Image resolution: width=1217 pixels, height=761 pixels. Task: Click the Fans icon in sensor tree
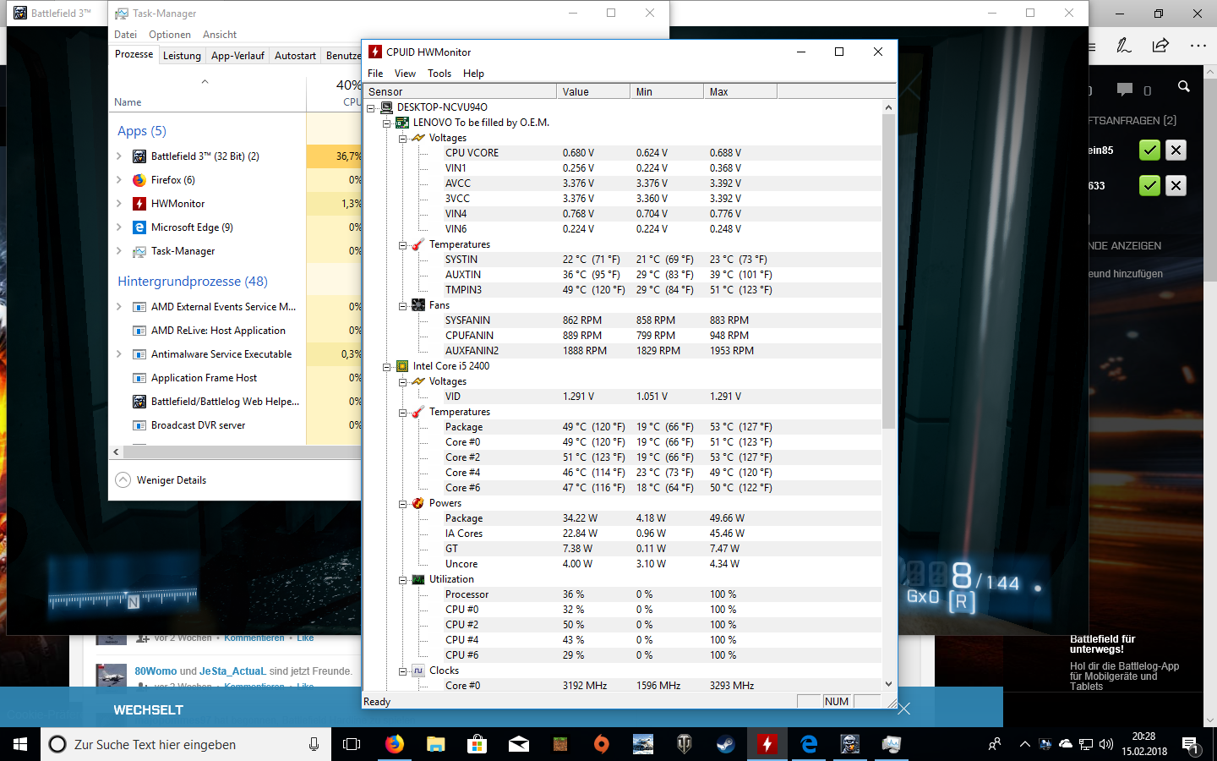click(418, 305)
